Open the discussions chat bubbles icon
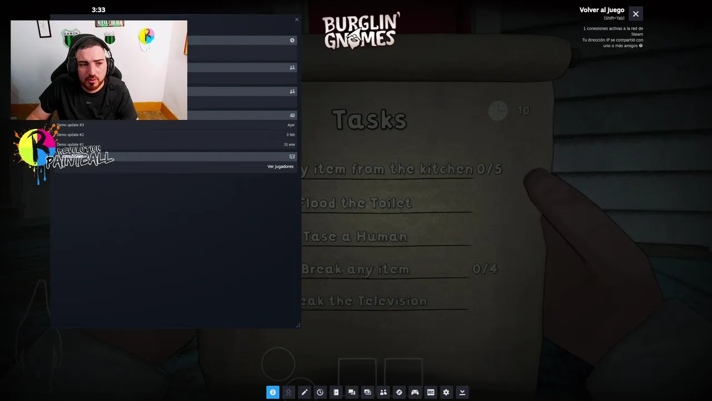Screen dimensions: 712x401 (352, 392)
